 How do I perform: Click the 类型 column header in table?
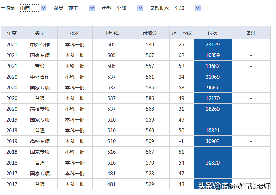pos(40,33)
